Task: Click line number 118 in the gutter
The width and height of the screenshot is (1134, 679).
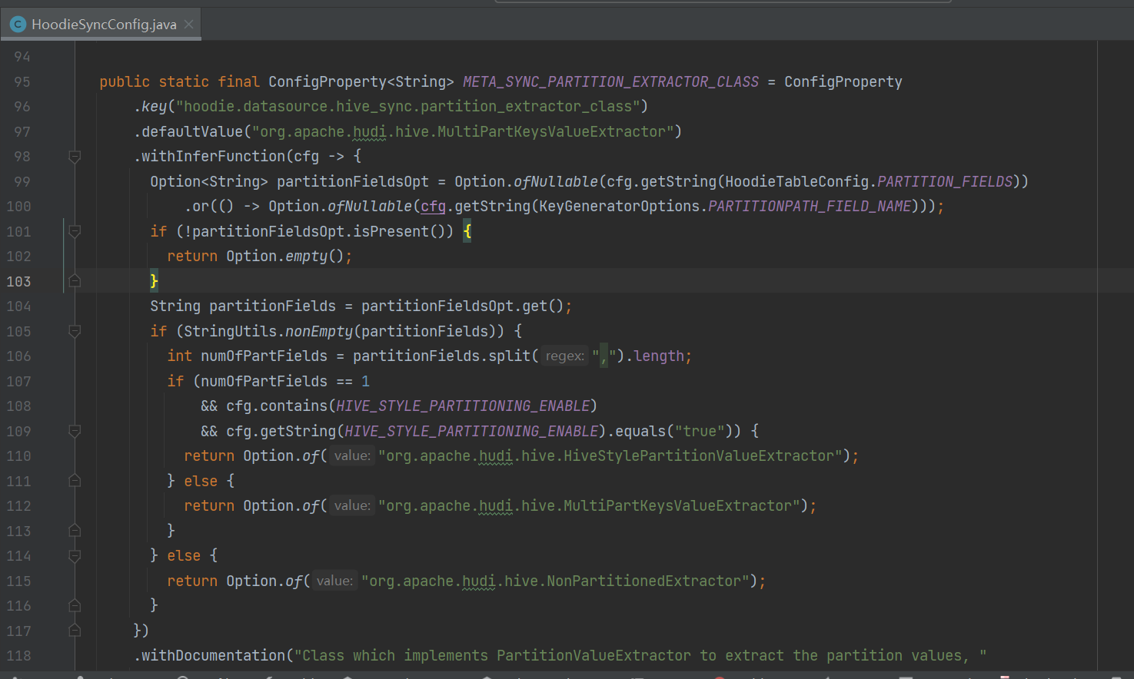Action: [18, 655]
